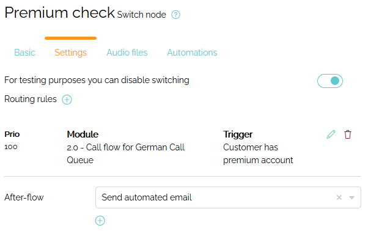Go to the Automations tab
This screenshot has width=371, height=231.
(192, 53)
